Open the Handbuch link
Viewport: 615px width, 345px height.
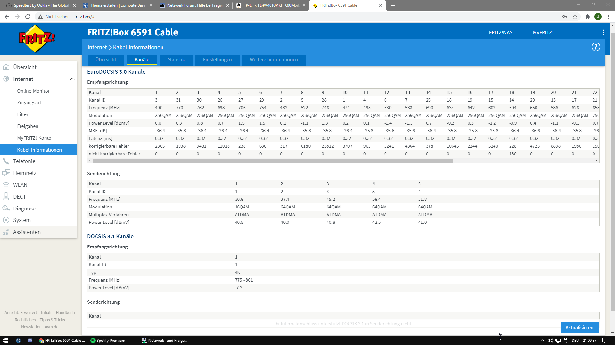(x=65, y=313)
